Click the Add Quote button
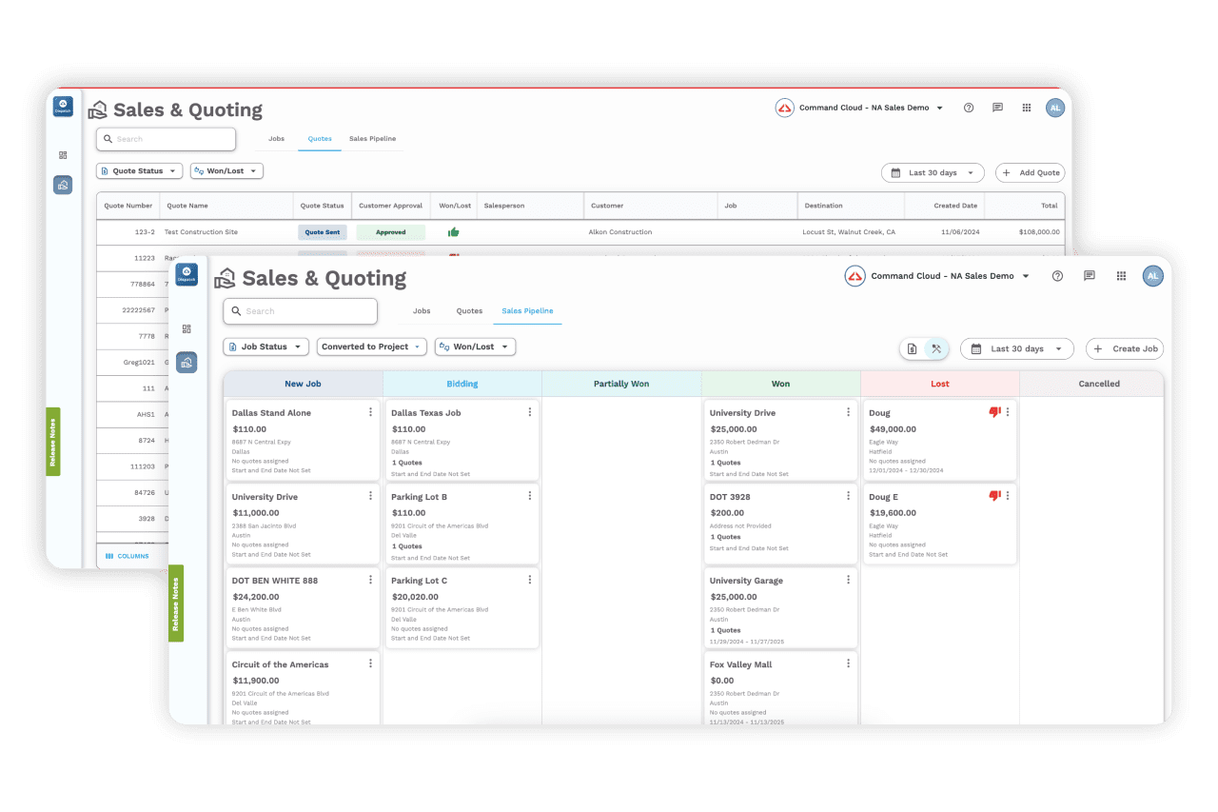Screen dimensions: 1218x812 (x=1031, y=172)
